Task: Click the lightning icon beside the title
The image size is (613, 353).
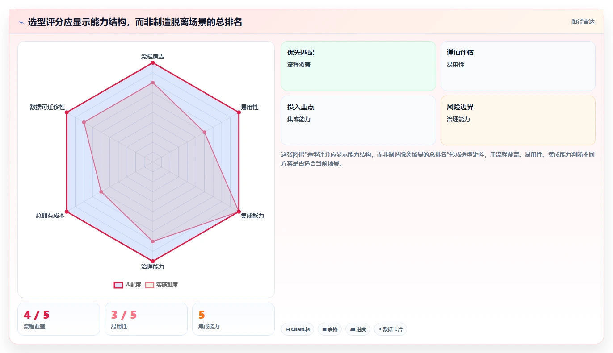Action: tap(21, 22)
